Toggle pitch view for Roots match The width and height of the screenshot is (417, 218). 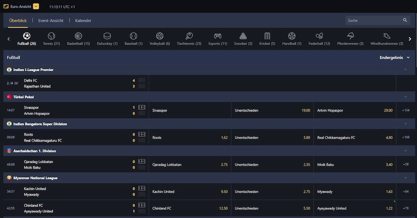(142, 134)
